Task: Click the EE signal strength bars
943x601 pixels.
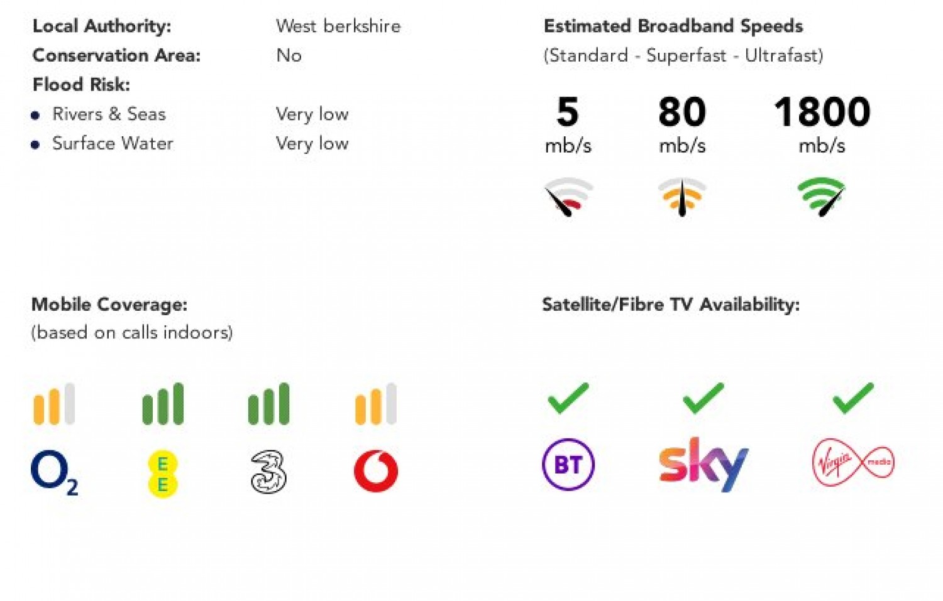Action: click(163, 404)
